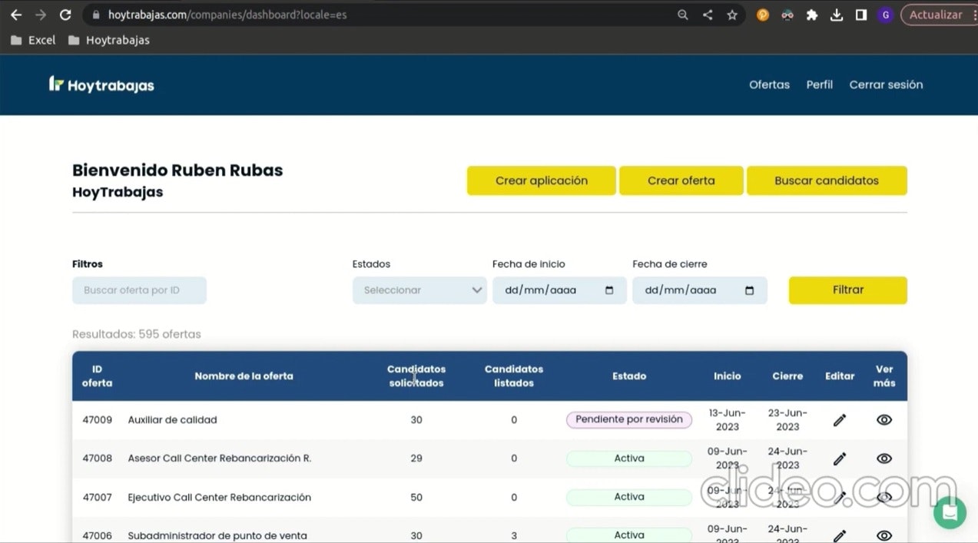Click the Cerrar sesión link
Screen dimensions: 978x543
click(886, 84)
